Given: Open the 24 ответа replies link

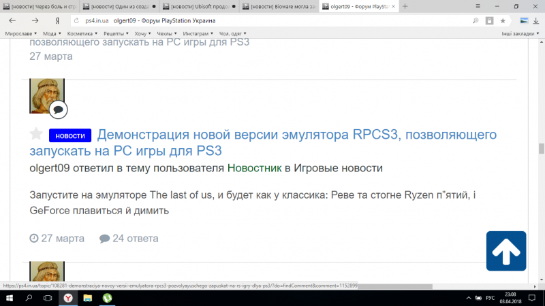Looking at the screenshot, I should pyautogui.click(x=135, y=239).
